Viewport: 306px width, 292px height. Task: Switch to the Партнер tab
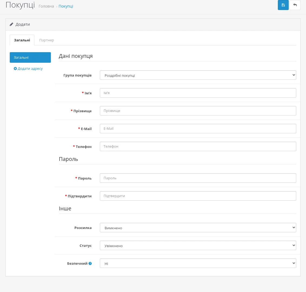47,40
